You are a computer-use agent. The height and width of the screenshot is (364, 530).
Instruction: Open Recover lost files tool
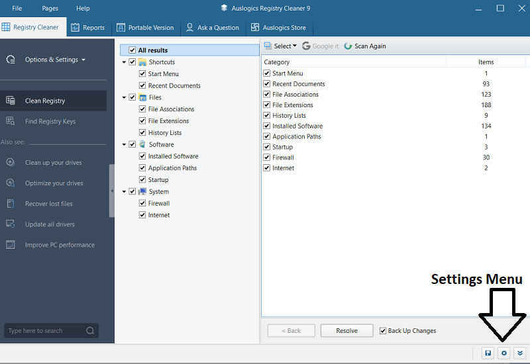[48, 204]
